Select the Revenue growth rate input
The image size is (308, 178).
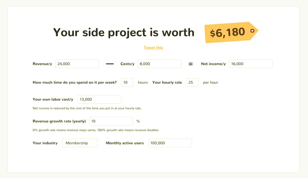[x=111, y=121]
